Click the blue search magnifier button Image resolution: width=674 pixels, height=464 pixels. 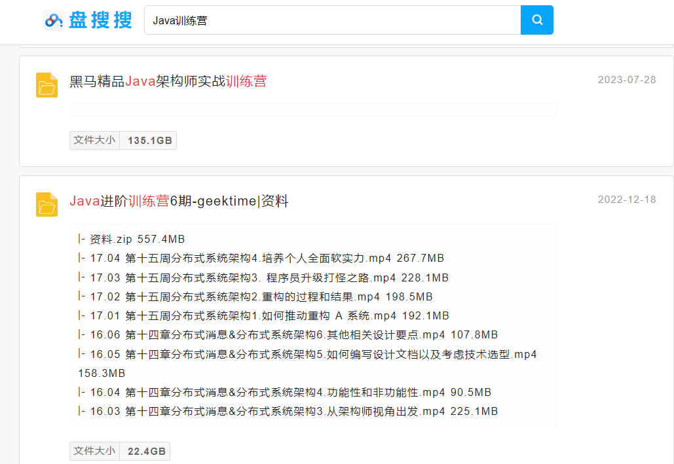(537, 20)
